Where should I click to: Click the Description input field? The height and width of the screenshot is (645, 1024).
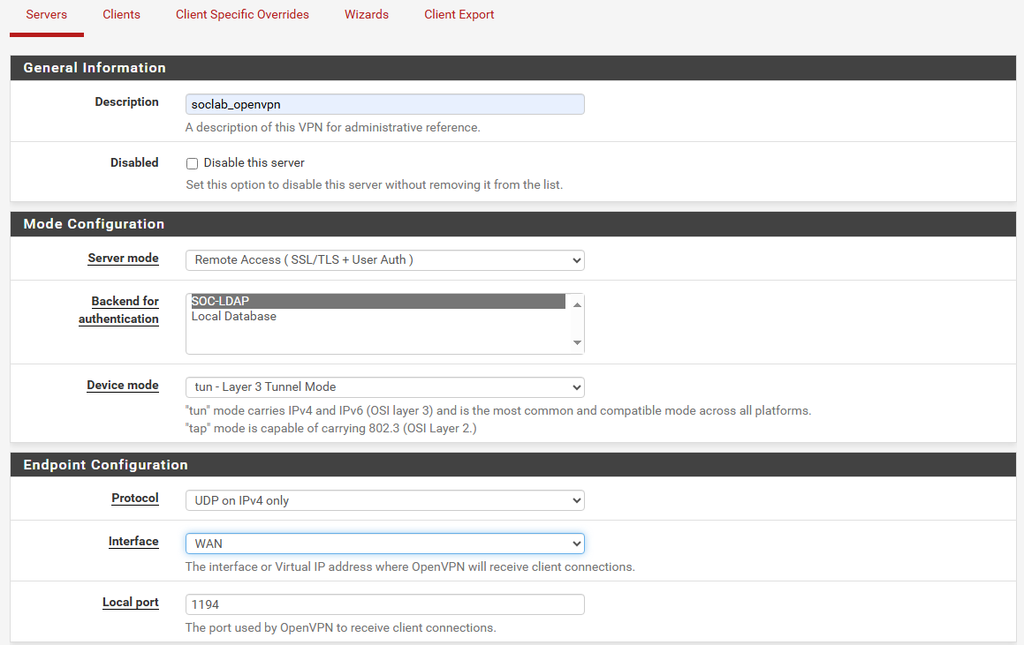click(x=384, y=104)
